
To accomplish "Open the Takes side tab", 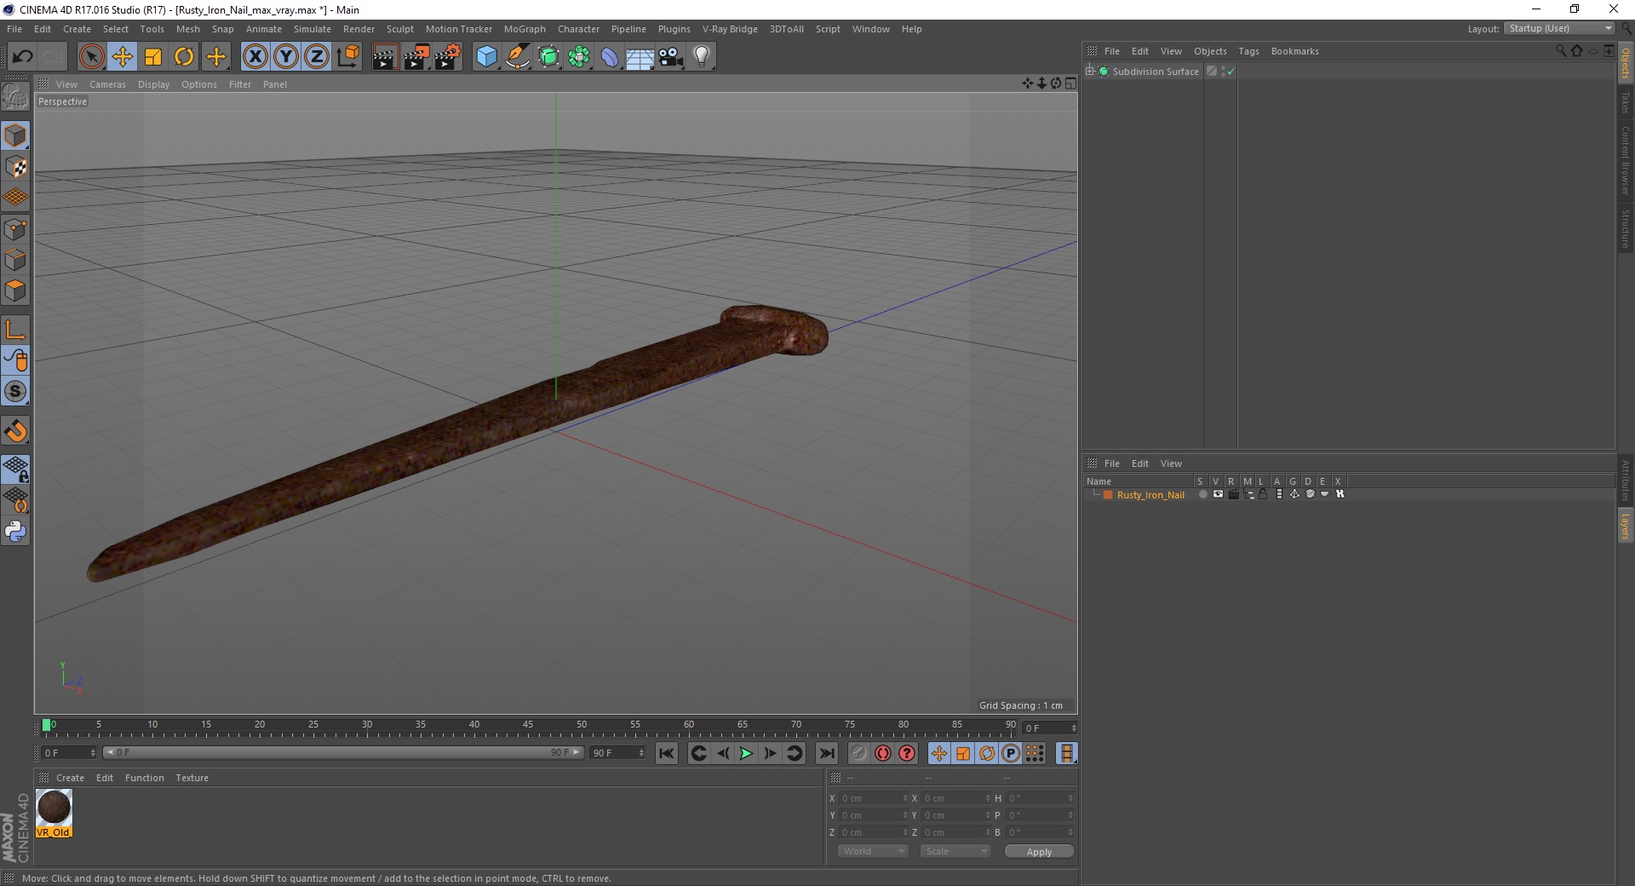I will [x=1625, y=102].
